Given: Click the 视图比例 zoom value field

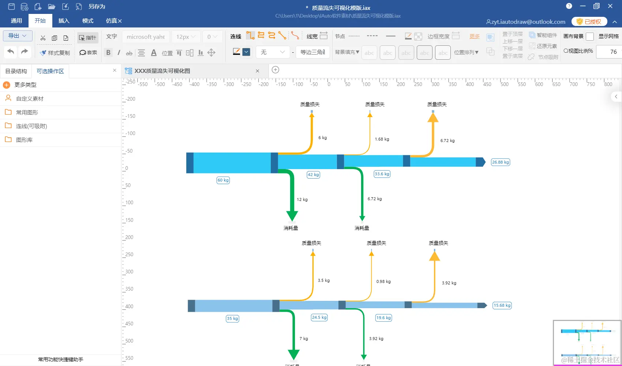Looking at the screenshot, I should pos(609,52).
